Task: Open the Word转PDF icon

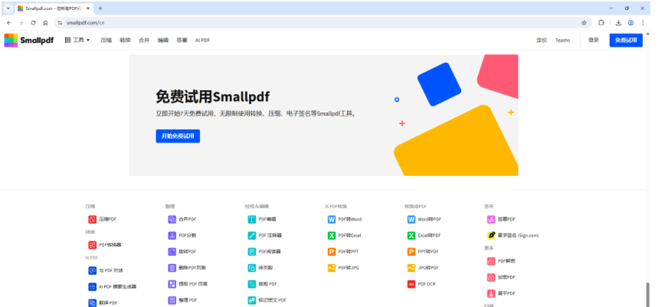Action: click(411, 219)
